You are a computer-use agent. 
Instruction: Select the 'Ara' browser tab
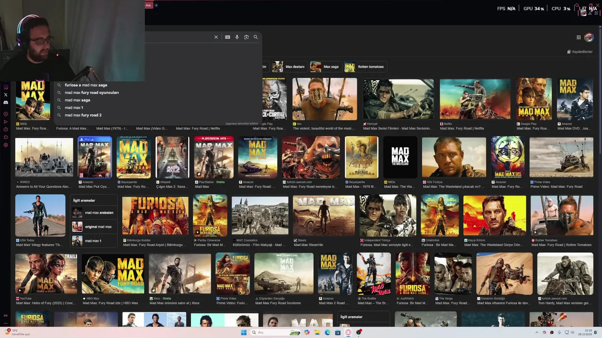(x=148, y=5)
